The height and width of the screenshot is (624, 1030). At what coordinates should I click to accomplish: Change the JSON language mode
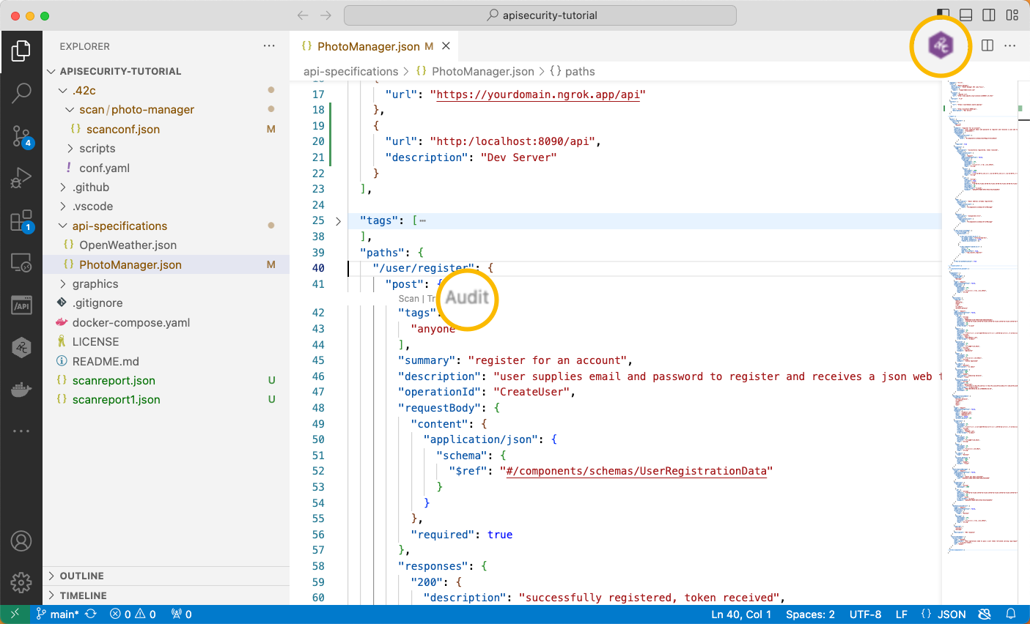[x=952, y=614]
